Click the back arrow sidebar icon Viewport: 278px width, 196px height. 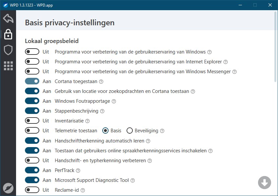[x=8, y=18]
